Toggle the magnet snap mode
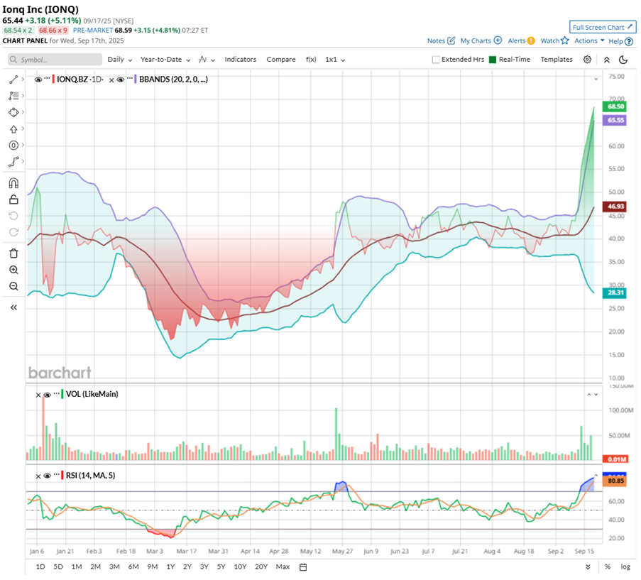The image size is (641, 580). tap(13, 183)
